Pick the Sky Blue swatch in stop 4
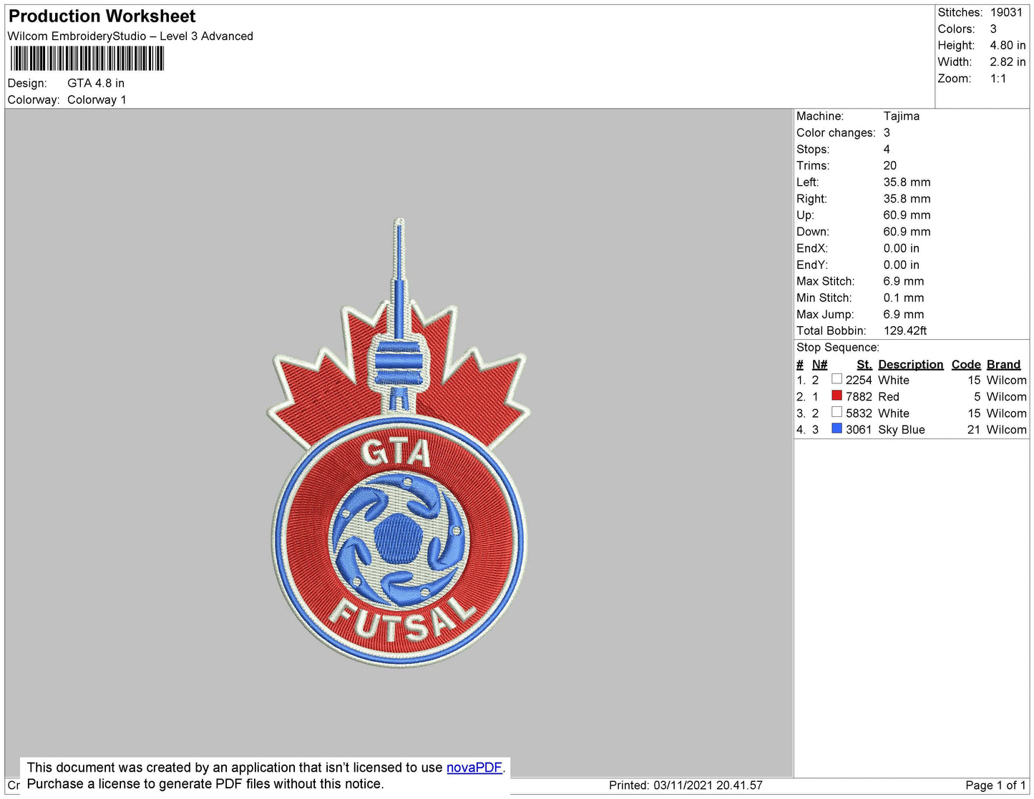Viewport: 1034px width, 799px height. point(837,428)
